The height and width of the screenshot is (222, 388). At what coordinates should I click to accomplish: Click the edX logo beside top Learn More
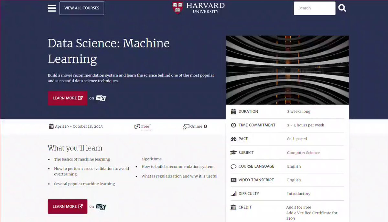(x=101, y=98)
